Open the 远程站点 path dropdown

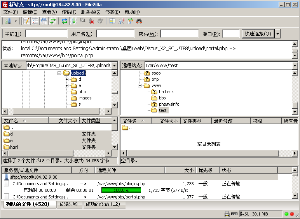pos(295,66)
